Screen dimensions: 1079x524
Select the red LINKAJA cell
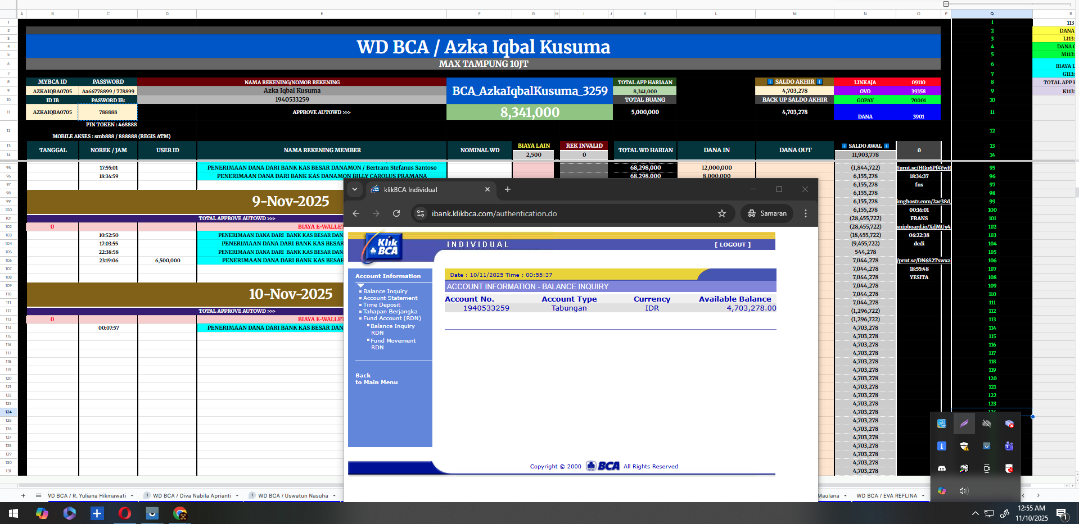click(x=865, y=82)
